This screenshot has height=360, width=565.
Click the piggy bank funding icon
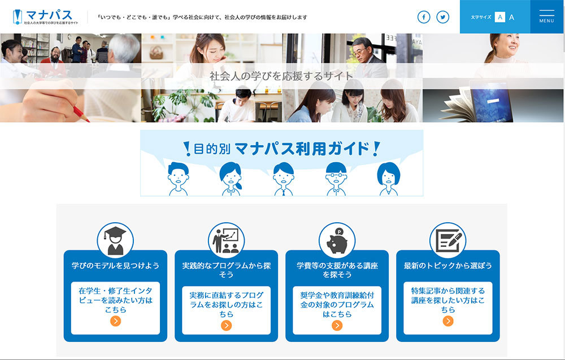337,240
